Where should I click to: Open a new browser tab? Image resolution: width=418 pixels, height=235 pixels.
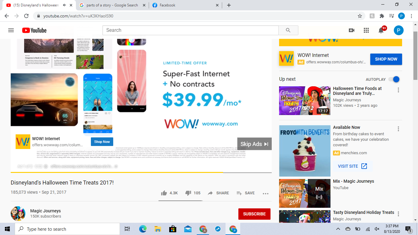pos(229,5)
